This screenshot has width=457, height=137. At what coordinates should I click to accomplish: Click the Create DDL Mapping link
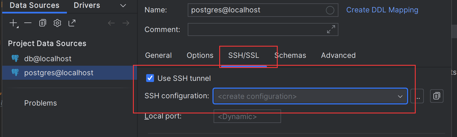382,10
